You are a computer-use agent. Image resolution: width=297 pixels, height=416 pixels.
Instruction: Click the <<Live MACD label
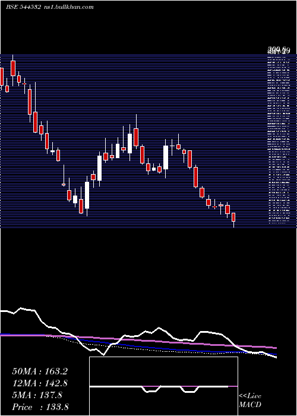tap(250, 401)
